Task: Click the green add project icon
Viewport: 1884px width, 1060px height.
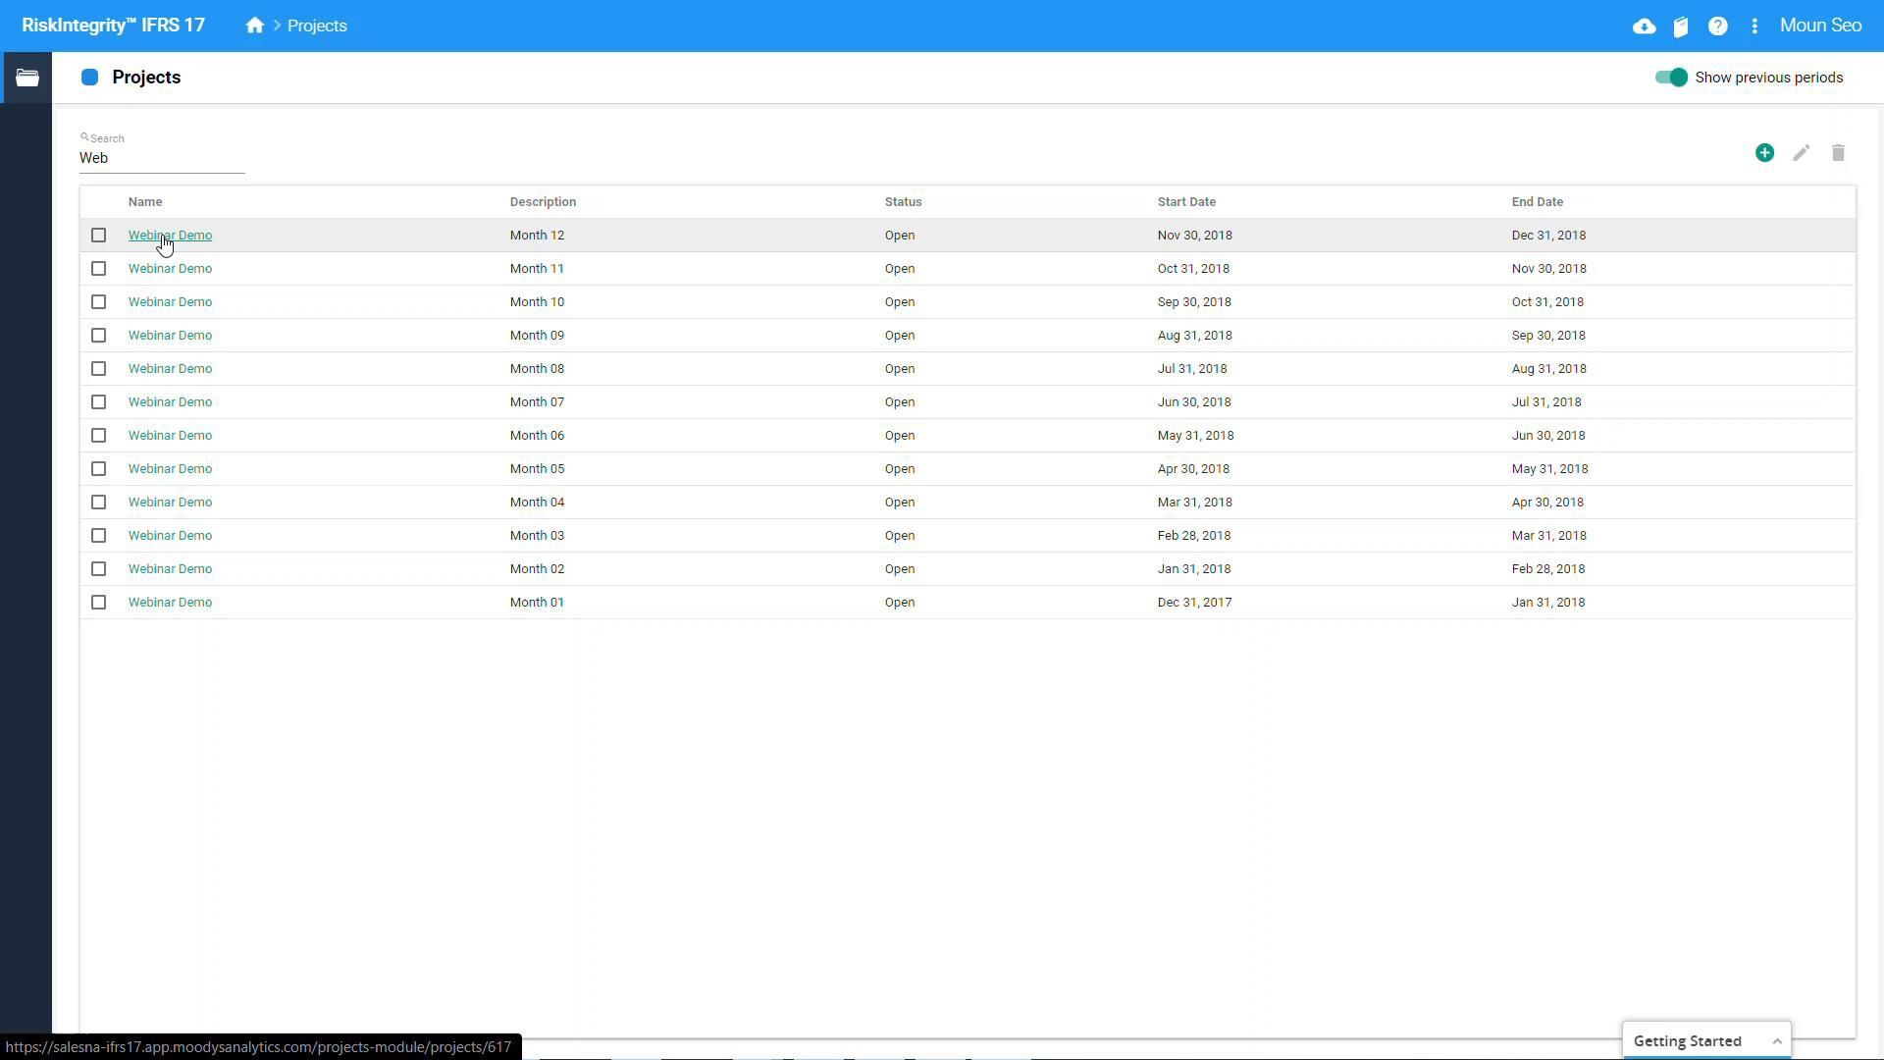Action: (x=1764, y=153)
